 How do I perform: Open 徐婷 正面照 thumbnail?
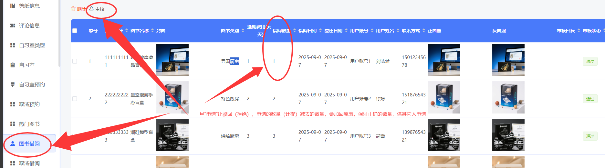pyautogui.click(x=444, y=97)
